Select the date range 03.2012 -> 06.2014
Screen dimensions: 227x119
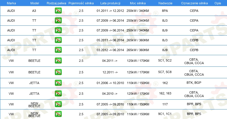110,50
